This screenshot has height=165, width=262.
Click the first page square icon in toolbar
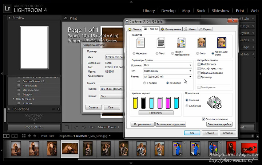(67, 127)
